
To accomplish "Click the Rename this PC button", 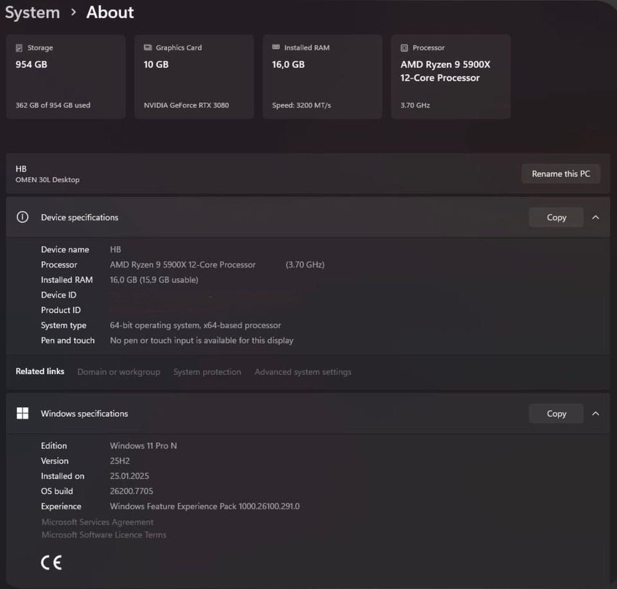I will pyautogui.click(x=560, y=174).
